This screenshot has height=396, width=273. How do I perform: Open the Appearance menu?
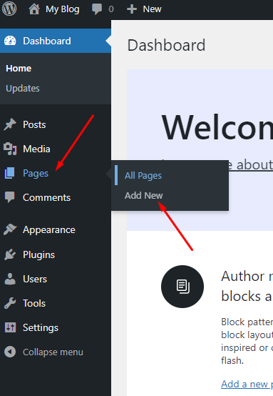[49, 230]
